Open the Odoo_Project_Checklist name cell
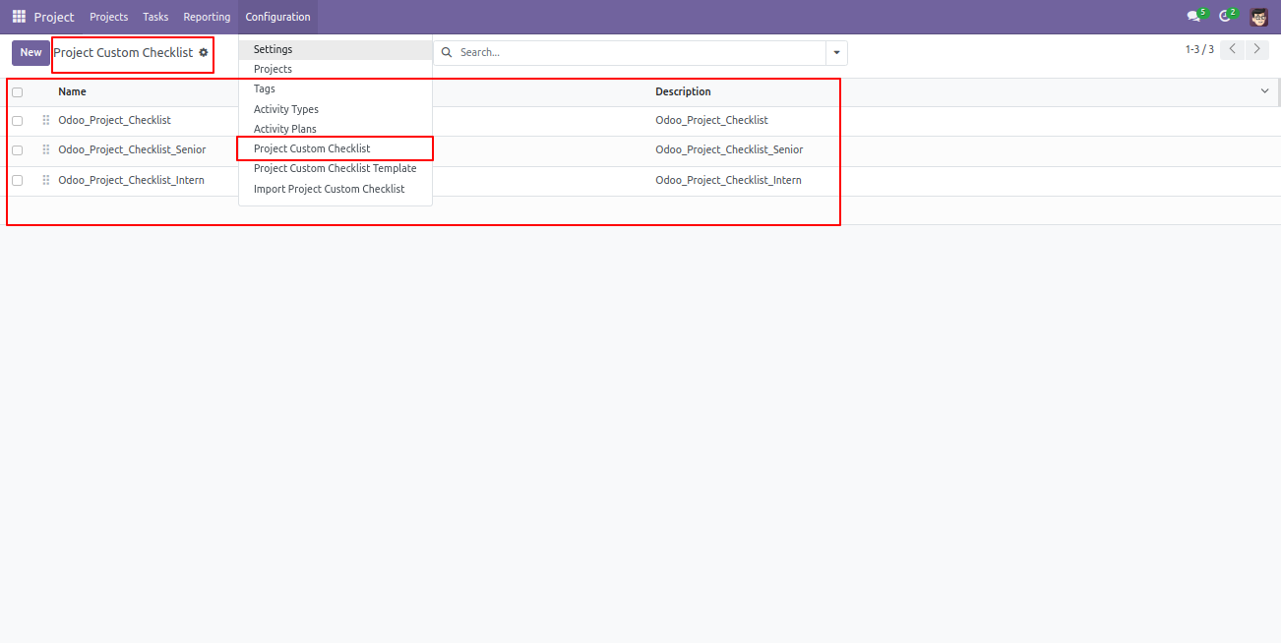This screenshot has width=1281, height=643. pyautogui.click(x=114, y=120)
